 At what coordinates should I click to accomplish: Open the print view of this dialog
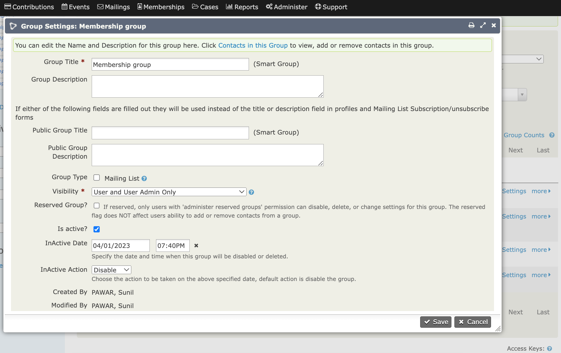(x=471, y=25)
